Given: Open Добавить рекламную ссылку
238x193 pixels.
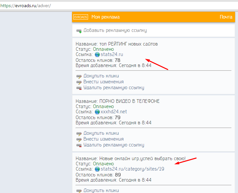Looking at the screenshot, I should click(115, 30).
